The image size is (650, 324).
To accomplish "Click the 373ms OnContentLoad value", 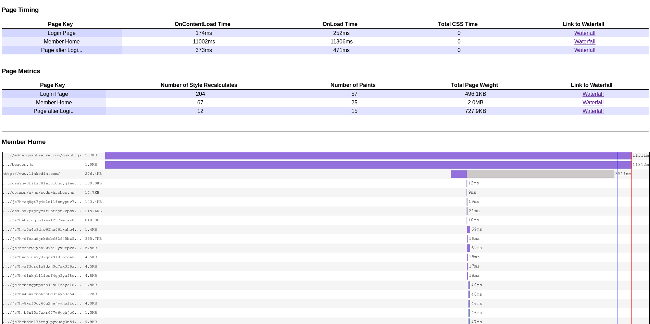I will point(204,50).
